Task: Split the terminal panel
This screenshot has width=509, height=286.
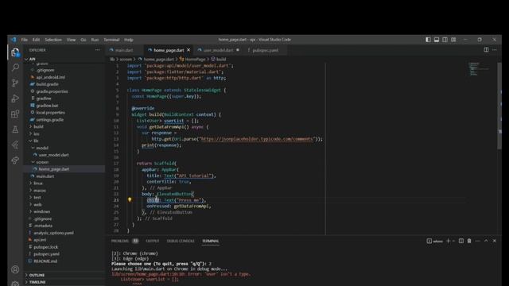Action: tap(461, 241)
